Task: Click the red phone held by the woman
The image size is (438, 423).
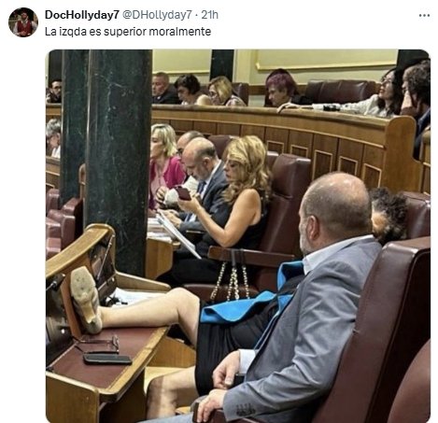Action: click(184, 192)
